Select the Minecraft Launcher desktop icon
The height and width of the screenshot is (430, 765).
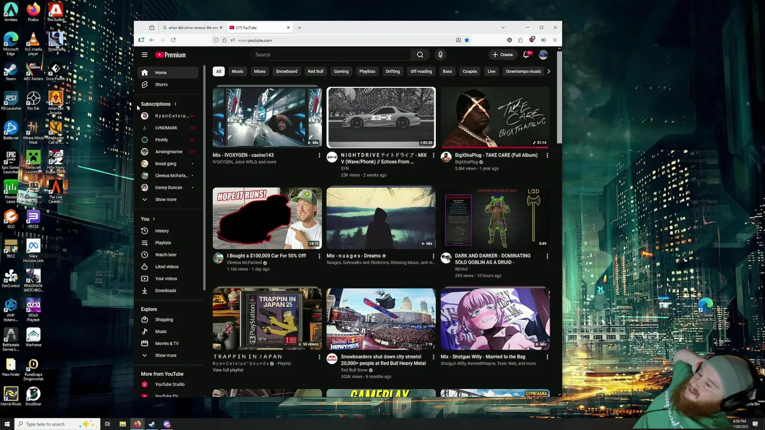point(33,161)
